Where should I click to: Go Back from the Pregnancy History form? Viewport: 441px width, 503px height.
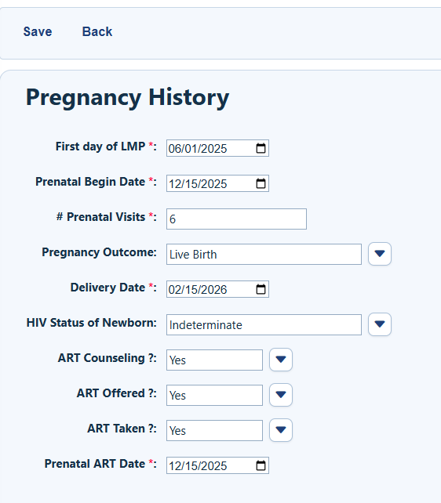97,32
